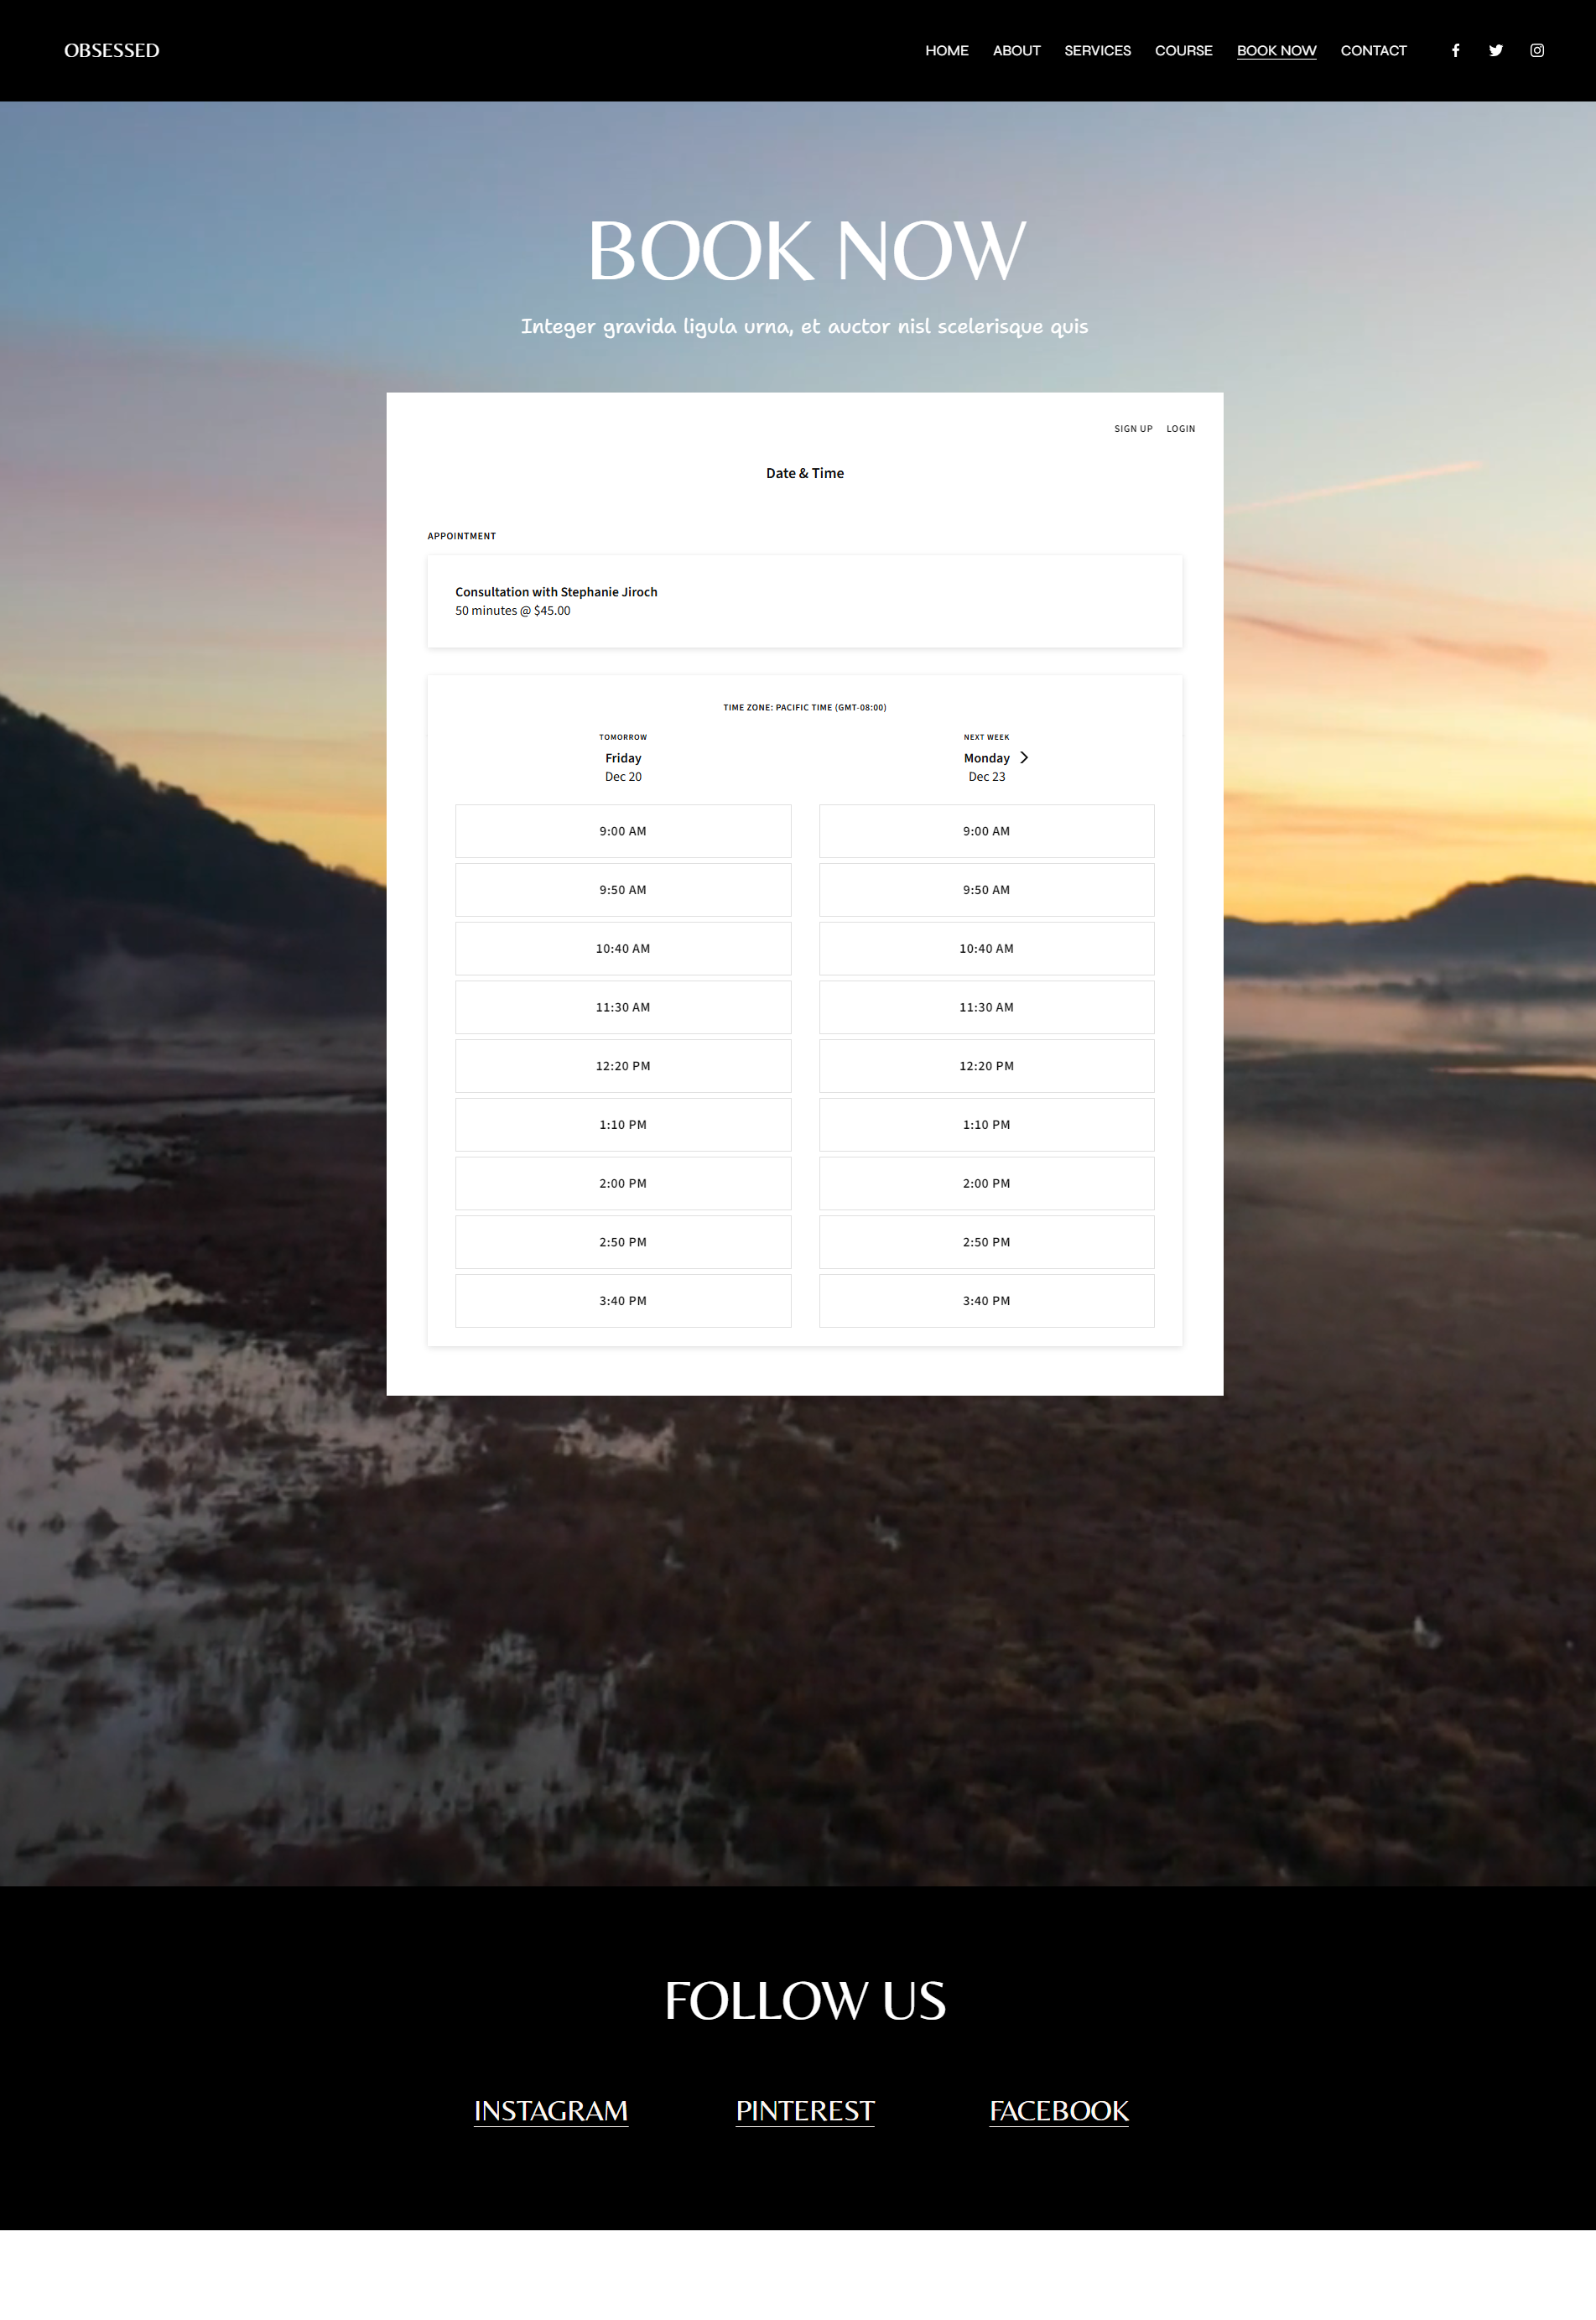Follow the INSTAGRAM footer link
The height and width of the screenshot is (2320, 1596).
pos(551,2110)
